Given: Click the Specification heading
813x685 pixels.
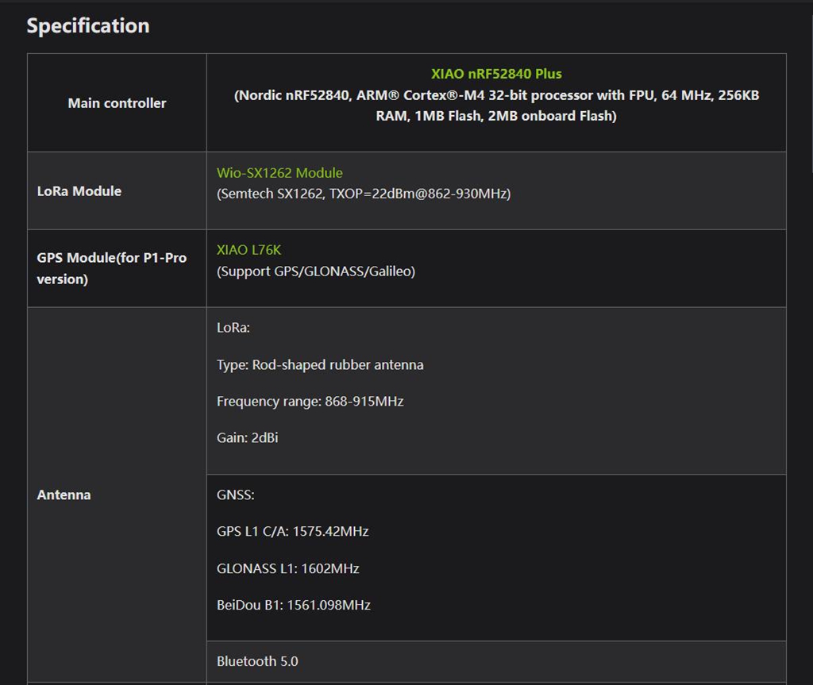Looking at the screenshot, I should [88, 25].
